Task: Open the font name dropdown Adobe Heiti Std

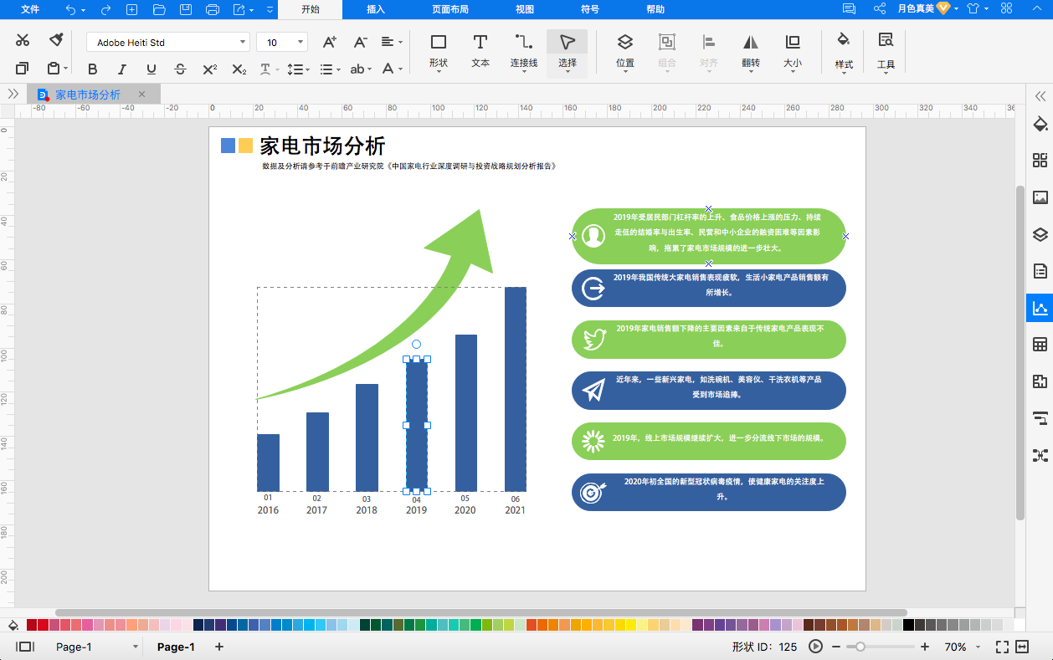Action: (168, 42)
